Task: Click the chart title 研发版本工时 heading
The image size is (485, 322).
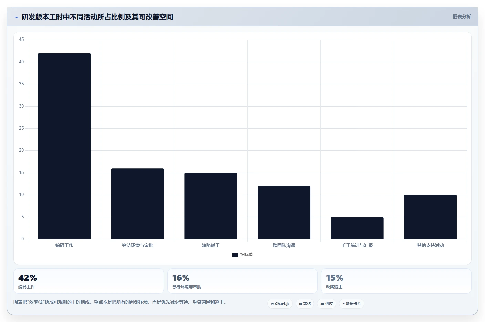Action: click(97, 17)
